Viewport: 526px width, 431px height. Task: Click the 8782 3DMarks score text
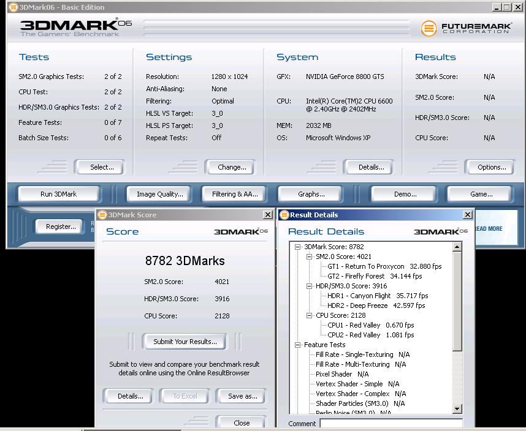(x=185, y=261)
